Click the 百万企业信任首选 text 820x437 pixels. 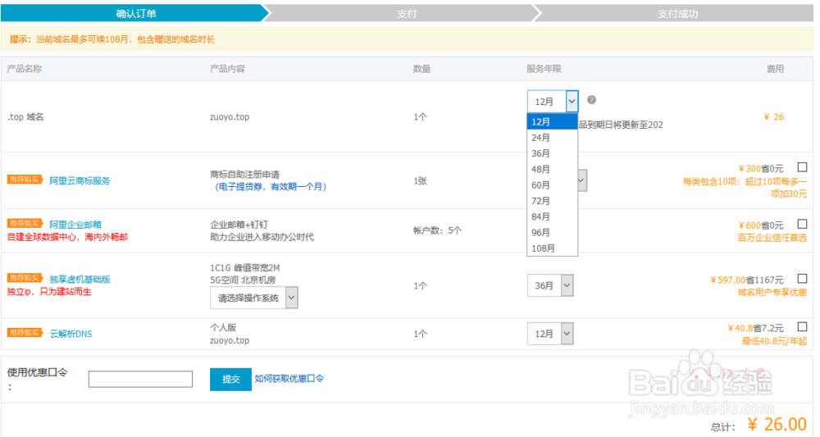[x=772, y=237]
